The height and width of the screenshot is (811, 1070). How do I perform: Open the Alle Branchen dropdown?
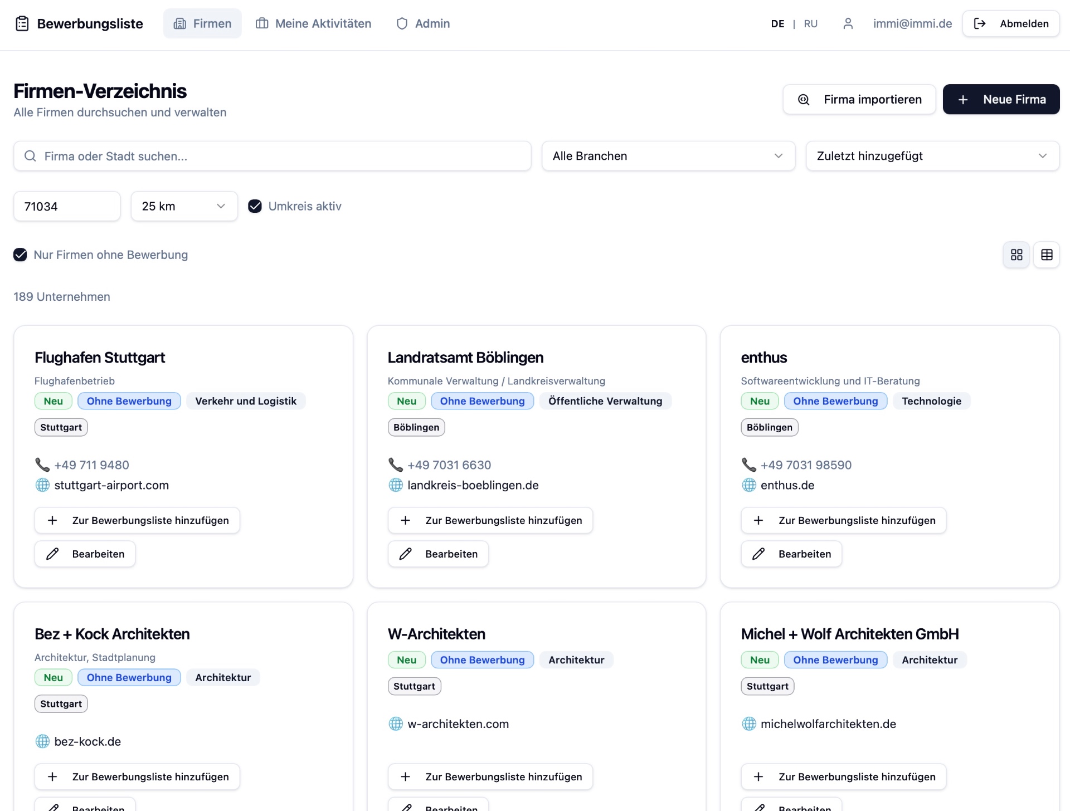coord(668,156)
